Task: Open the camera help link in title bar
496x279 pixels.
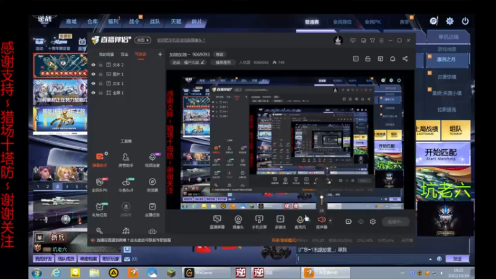Action: 181,40
